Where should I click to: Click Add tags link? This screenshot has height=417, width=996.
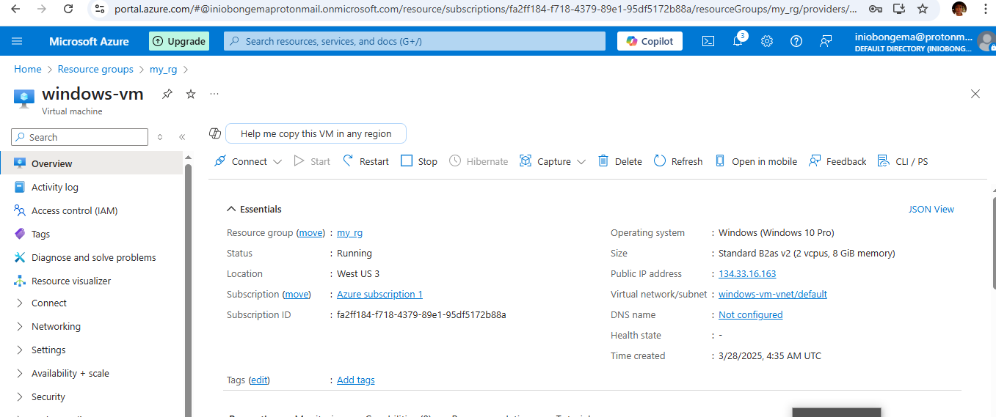click(x=356, y=380)
